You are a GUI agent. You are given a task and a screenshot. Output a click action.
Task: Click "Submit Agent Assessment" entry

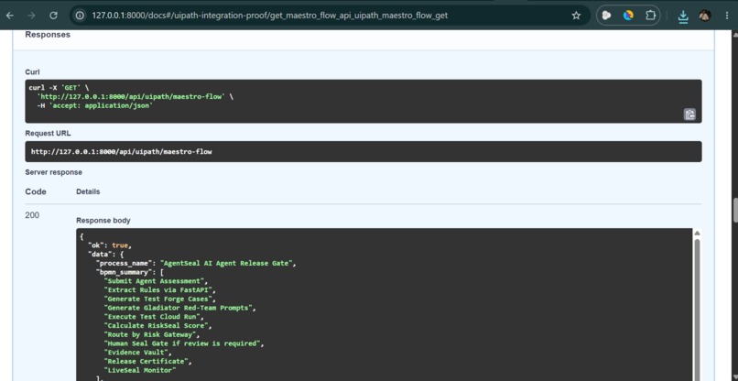tap(154, 281)
